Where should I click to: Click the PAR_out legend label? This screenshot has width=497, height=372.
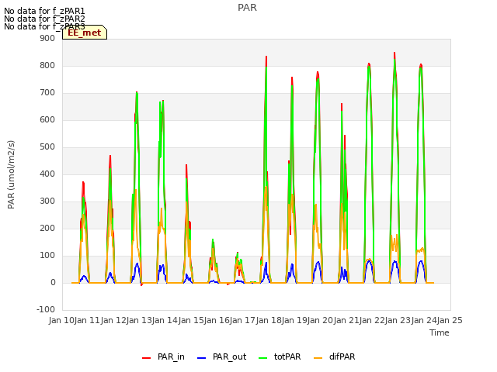click(x=230, y=356)
